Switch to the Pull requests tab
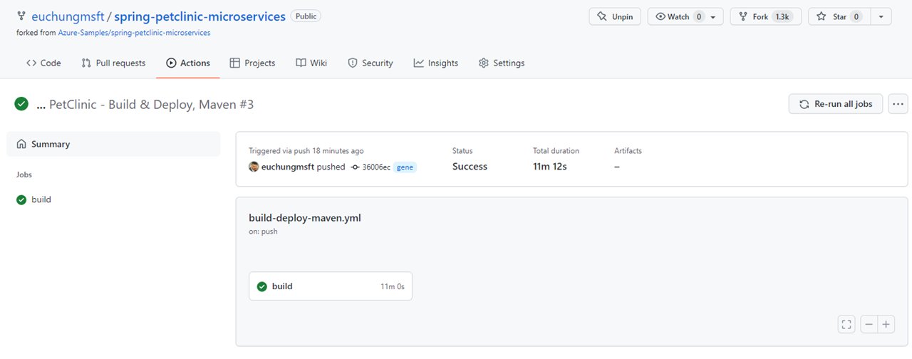The image size is (912, 359). coord(113,63)
